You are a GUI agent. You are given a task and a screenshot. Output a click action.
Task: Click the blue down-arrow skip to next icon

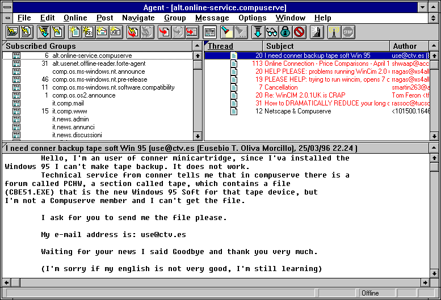click(258, 32)
